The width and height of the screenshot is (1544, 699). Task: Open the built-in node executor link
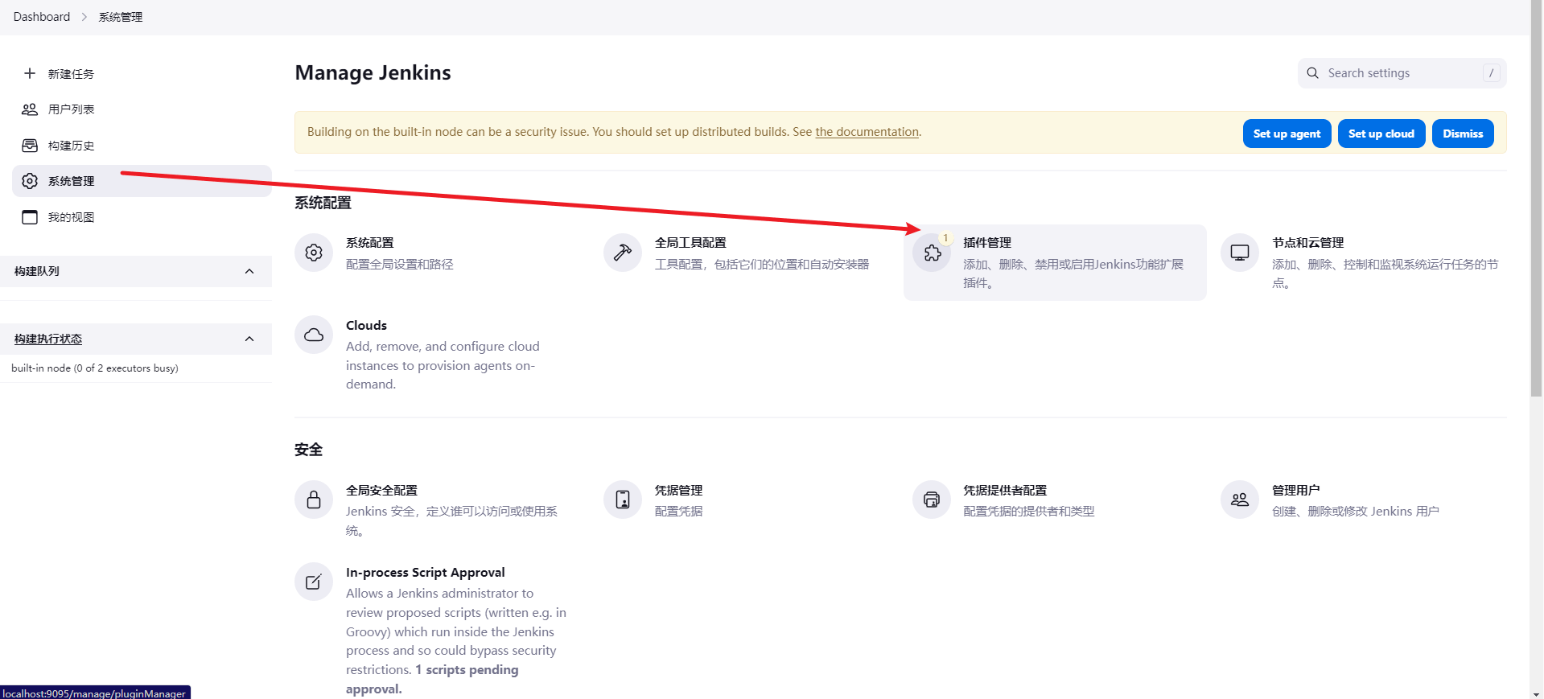[x=95, y=368]
